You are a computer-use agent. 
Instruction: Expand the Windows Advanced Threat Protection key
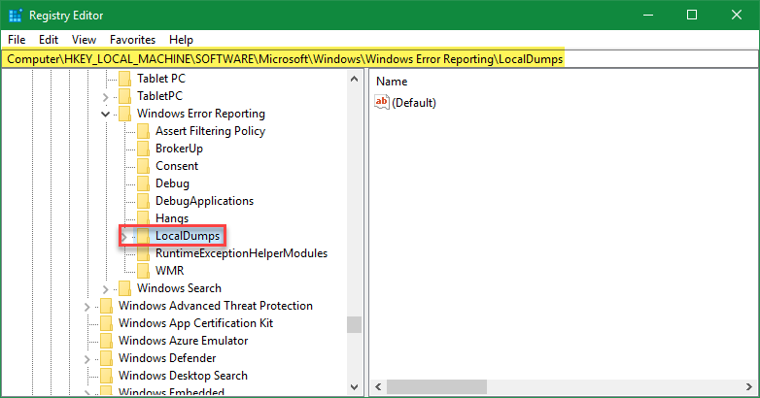click(87, 306)
